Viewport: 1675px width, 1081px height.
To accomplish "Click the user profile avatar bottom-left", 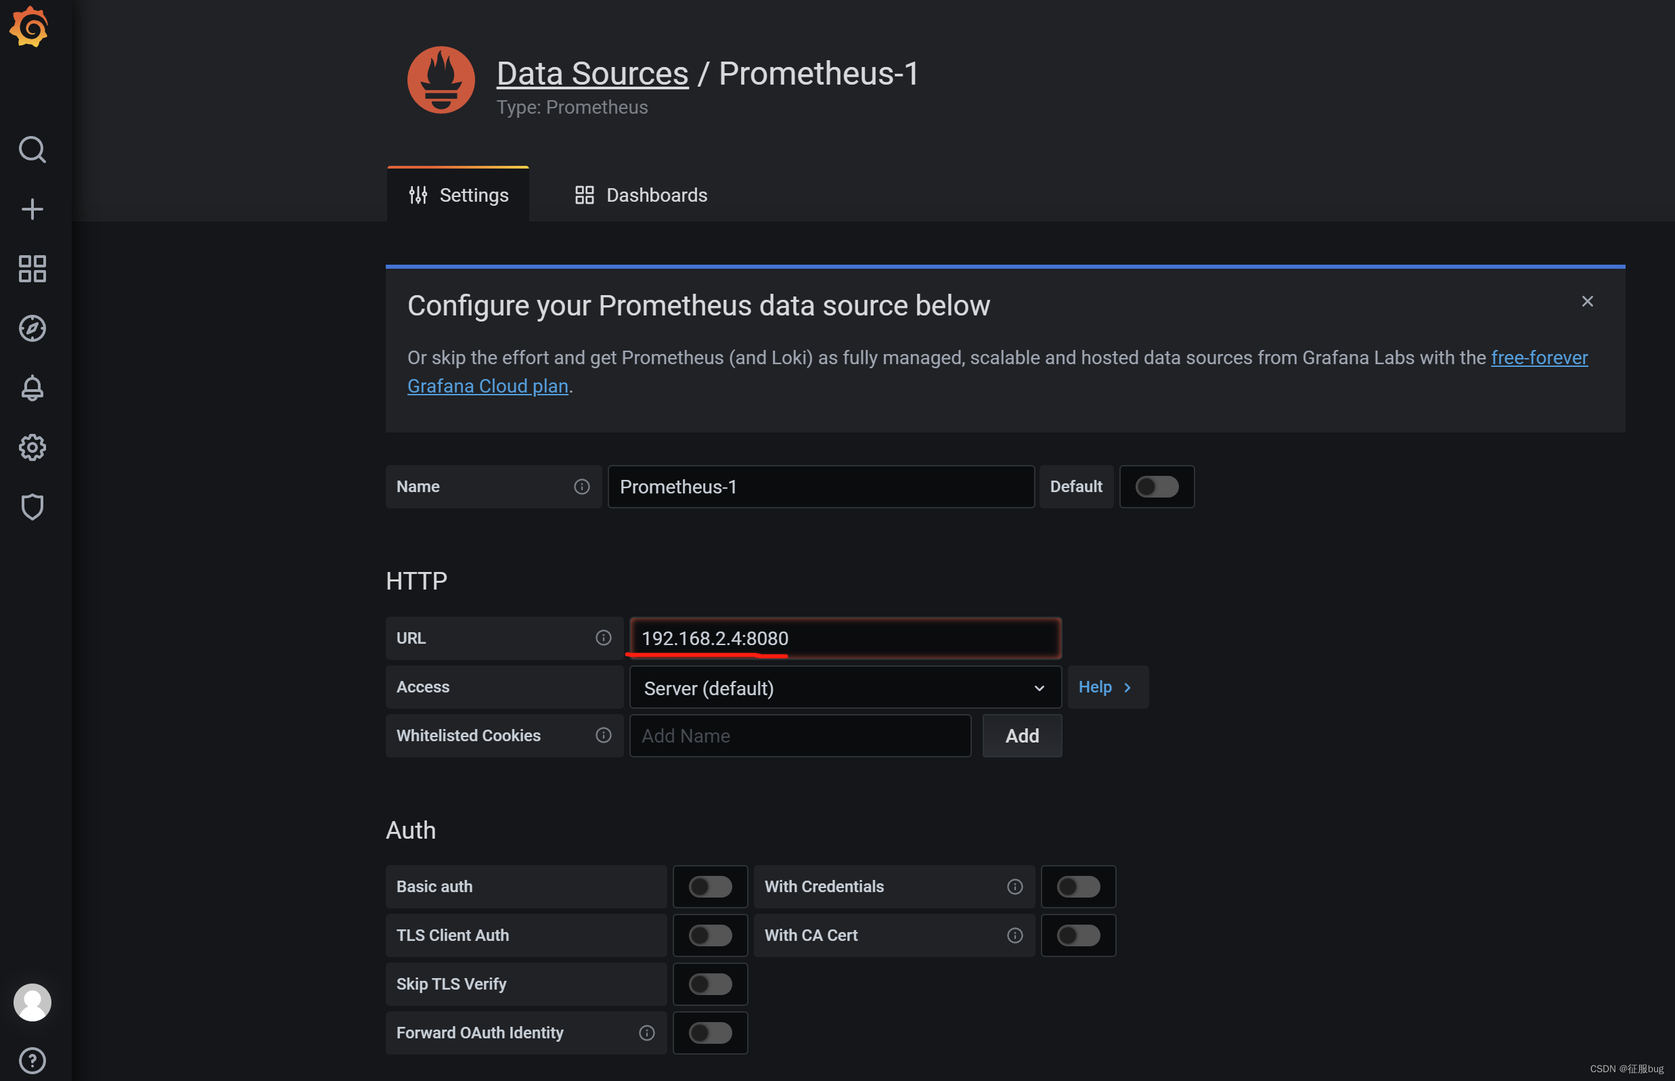I will tap(33, 1003).
